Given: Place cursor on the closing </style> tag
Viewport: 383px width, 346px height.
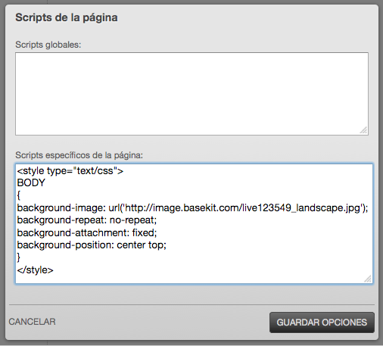Looking at the screenshot, I should click(x=35, y=270).
